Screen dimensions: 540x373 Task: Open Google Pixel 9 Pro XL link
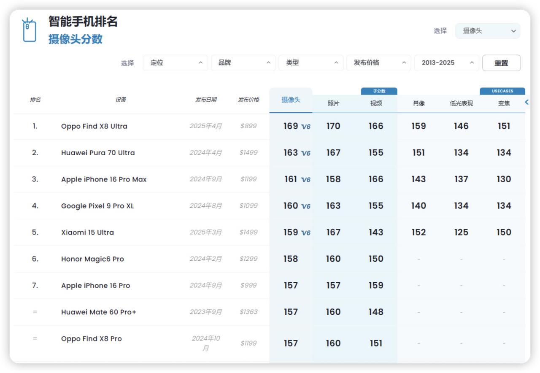[x=97, y=206]
